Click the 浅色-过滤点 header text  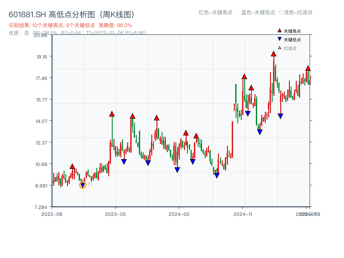click(x=298, y=12)
